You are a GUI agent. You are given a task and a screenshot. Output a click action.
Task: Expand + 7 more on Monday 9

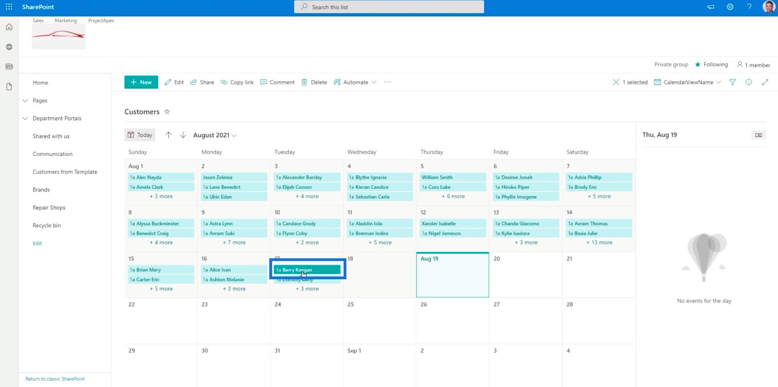[234, 242]
